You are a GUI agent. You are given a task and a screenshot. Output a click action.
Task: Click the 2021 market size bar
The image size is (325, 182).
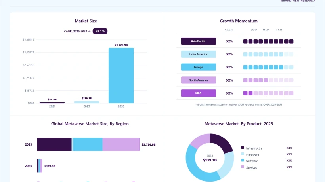(x=52, y=102)
